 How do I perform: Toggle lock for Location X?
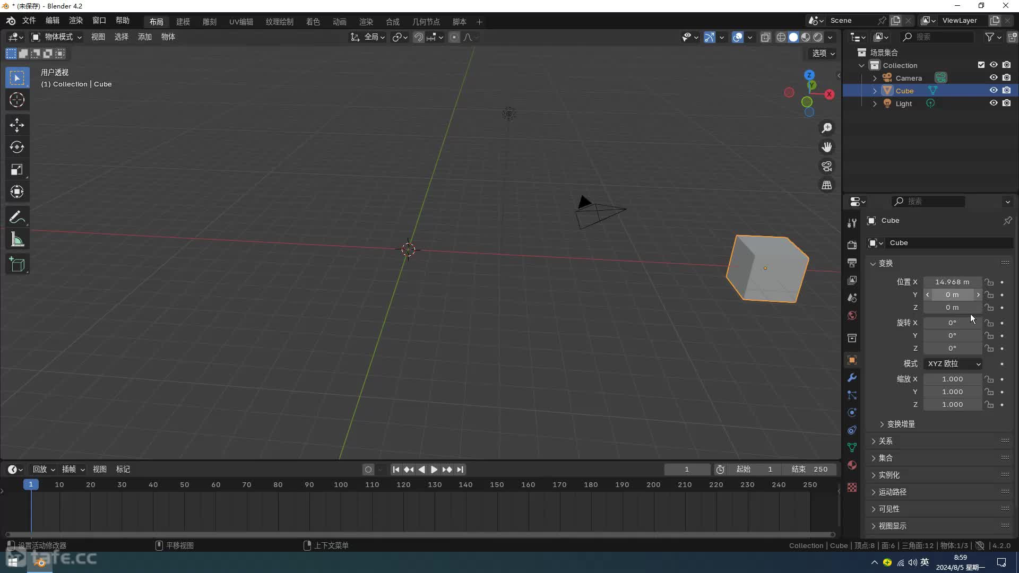pos(989,282)
